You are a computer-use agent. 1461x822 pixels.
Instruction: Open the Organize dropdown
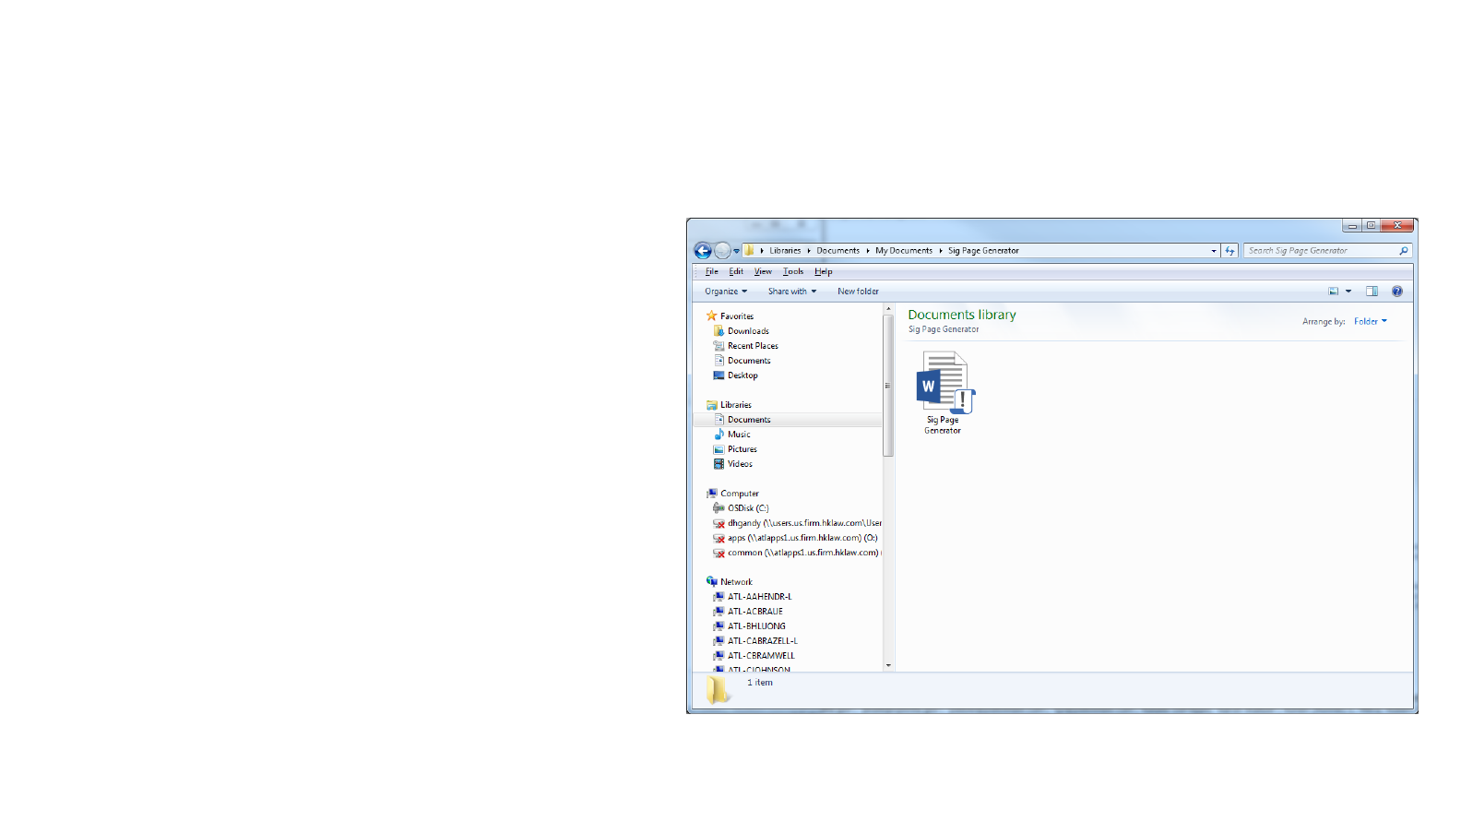coord(726,292)
